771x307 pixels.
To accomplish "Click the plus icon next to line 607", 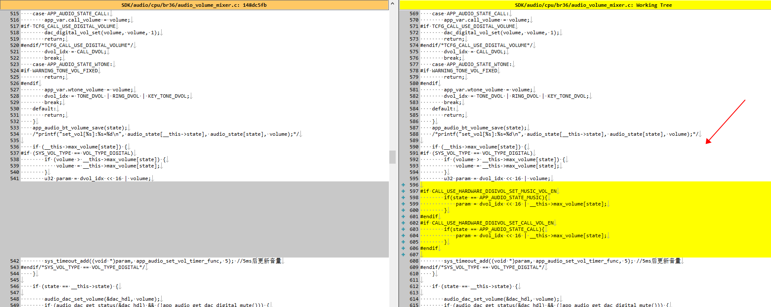I will (403, 255).
